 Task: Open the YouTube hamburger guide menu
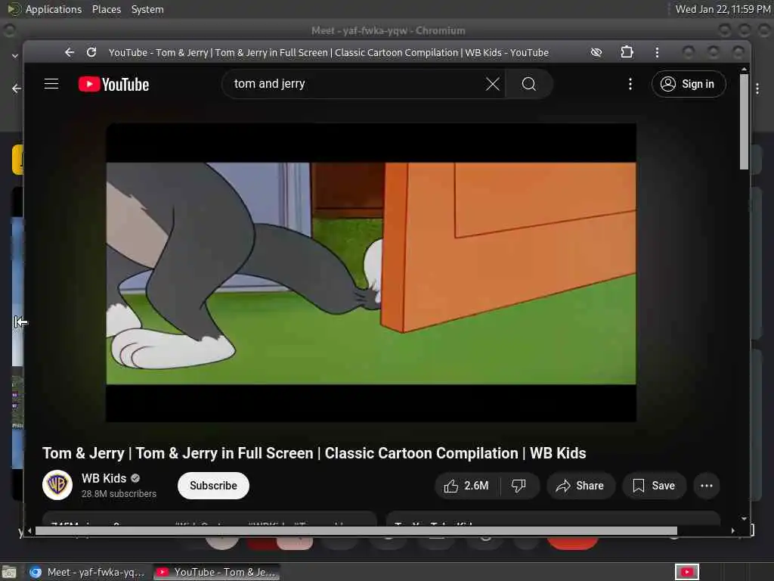(51, 84)
